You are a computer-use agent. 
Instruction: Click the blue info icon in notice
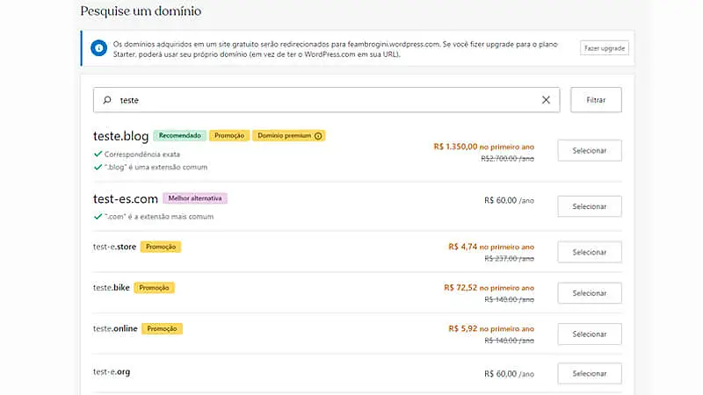[98, 48]
